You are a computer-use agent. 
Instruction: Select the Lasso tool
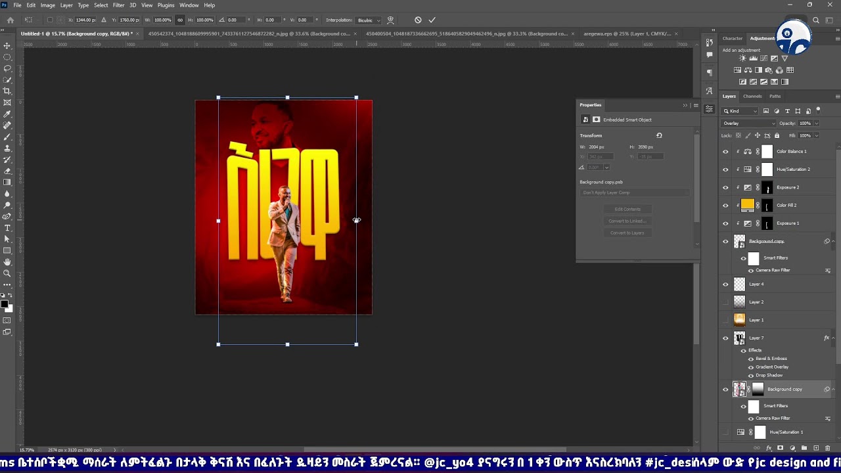click(7, 68)
